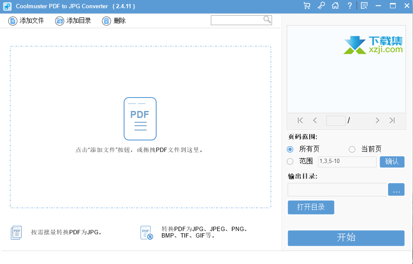This screenshot has height=264, width=413.
Task: Jump to first page in preview
Action: [x=300, y=121]
